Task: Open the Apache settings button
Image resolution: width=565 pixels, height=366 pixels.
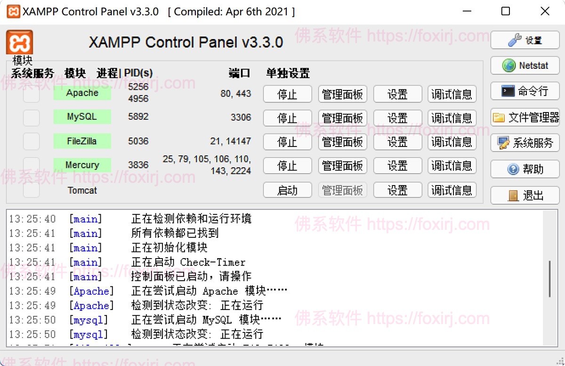Action: click(397, 94)
